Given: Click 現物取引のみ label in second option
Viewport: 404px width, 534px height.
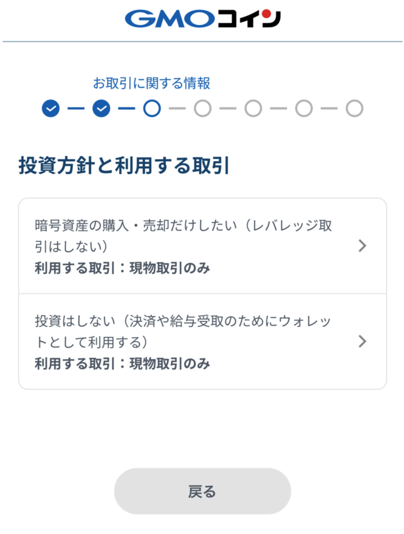Looking at the screenshot, I should (x=169, y=364).
